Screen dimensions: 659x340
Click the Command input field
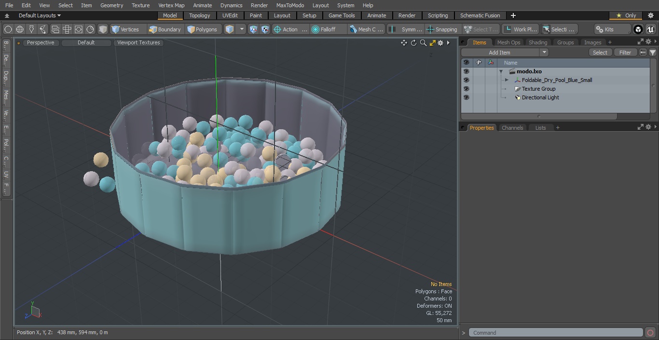(556, 333)
